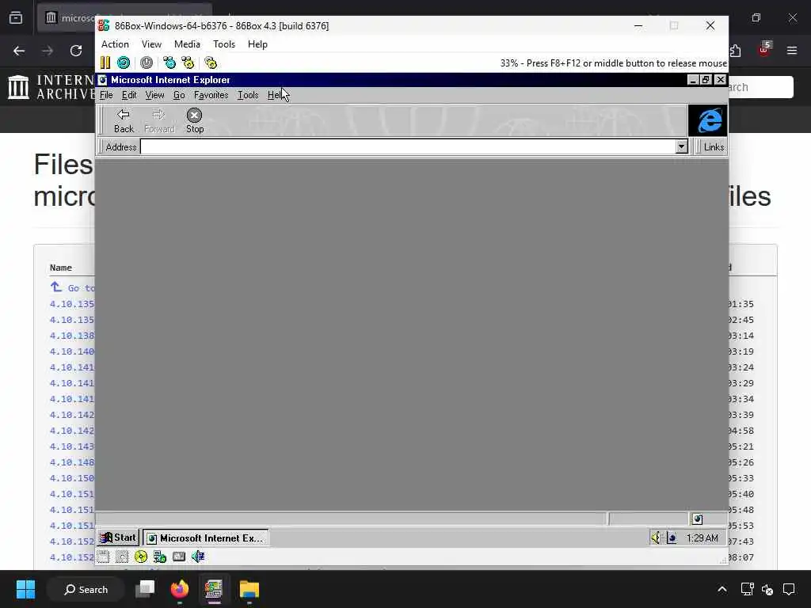Switch to Firefox on the host taskbar
The image size is (811, 608).
click(180, 589)
